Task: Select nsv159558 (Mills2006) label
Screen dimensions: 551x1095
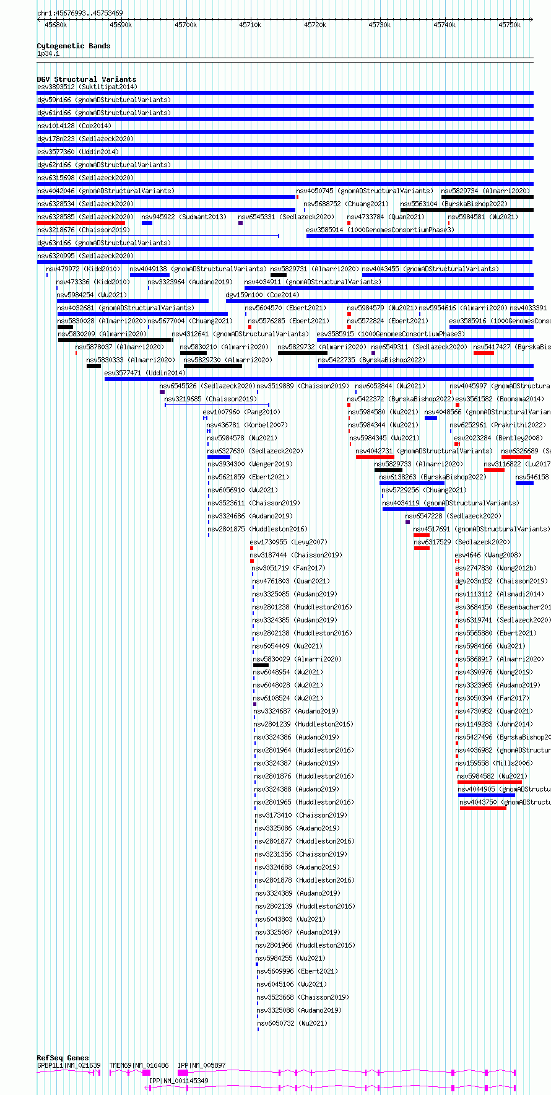Action: (x=494, y=763)
